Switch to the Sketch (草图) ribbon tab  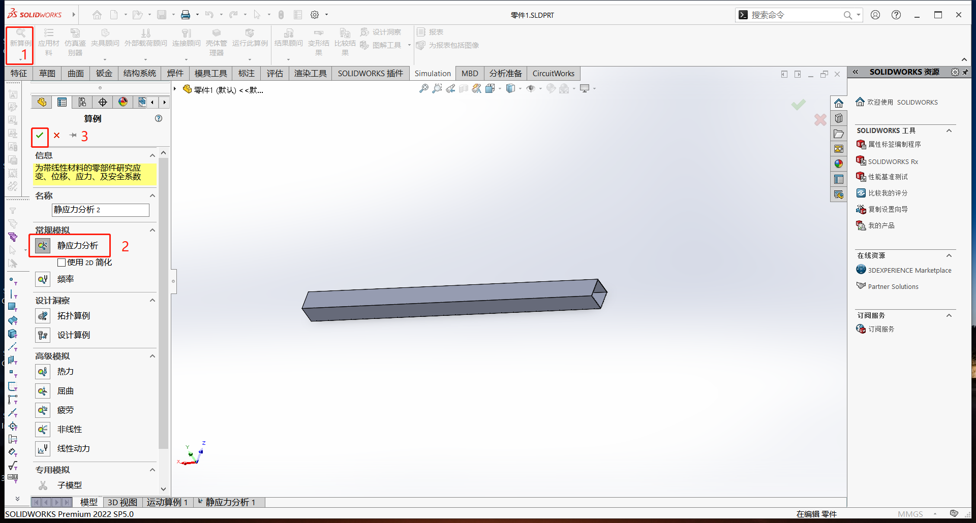[x=47, y=74]
